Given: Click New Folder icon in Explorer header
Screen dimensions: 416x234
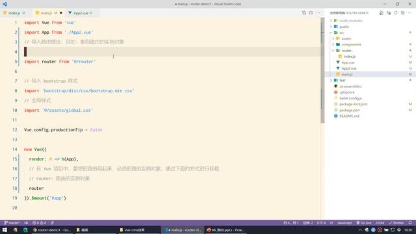Looking at the screenshot, I should coord(389,13).
